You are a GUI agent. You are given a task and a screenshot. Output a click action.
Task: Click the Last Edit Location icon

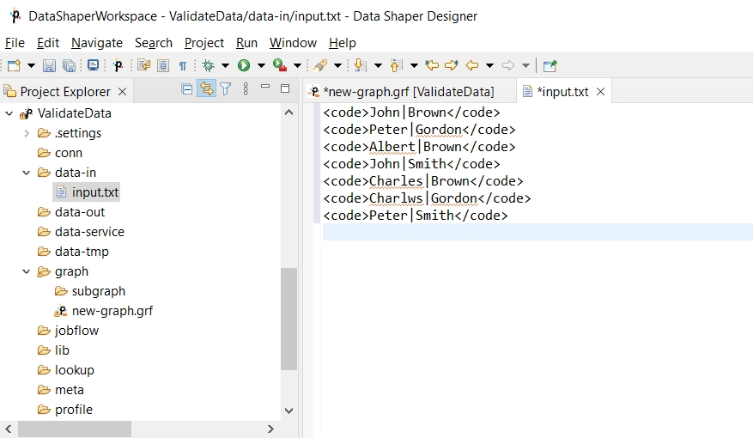click(x=432, y=65)
